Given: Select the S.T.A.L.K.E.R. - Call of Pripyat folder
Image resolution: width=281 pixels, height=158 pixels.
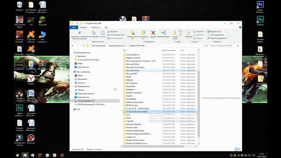Looking at the screenshot, I should [137, 108].
